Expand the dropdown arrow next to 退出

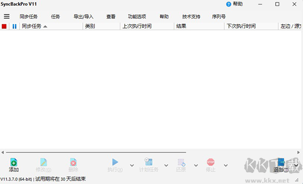296,165
